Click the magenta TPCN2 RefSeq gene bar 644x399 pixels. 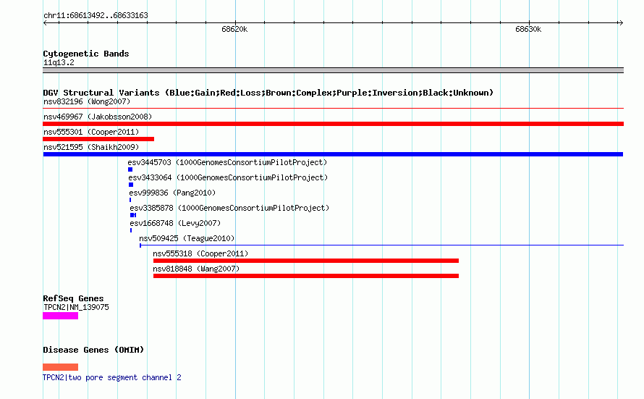point(60,316)
